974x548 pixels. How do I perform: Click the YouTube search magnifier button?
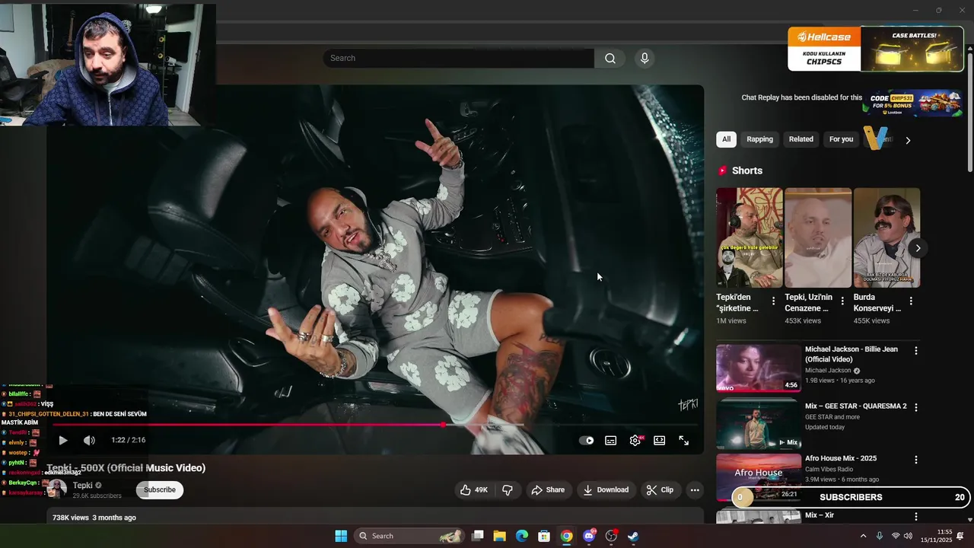(610, 59)
